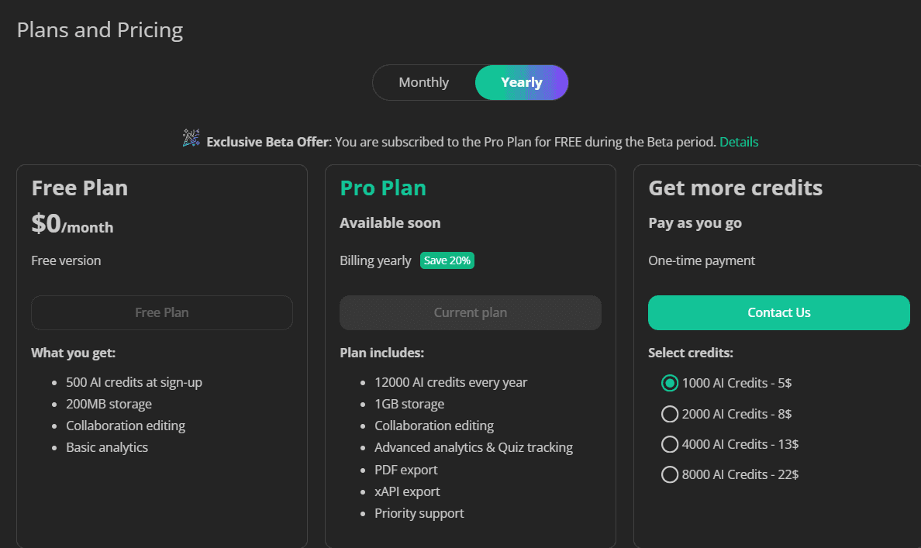Click 500 AI credits at sign-up item

(134, 382)
